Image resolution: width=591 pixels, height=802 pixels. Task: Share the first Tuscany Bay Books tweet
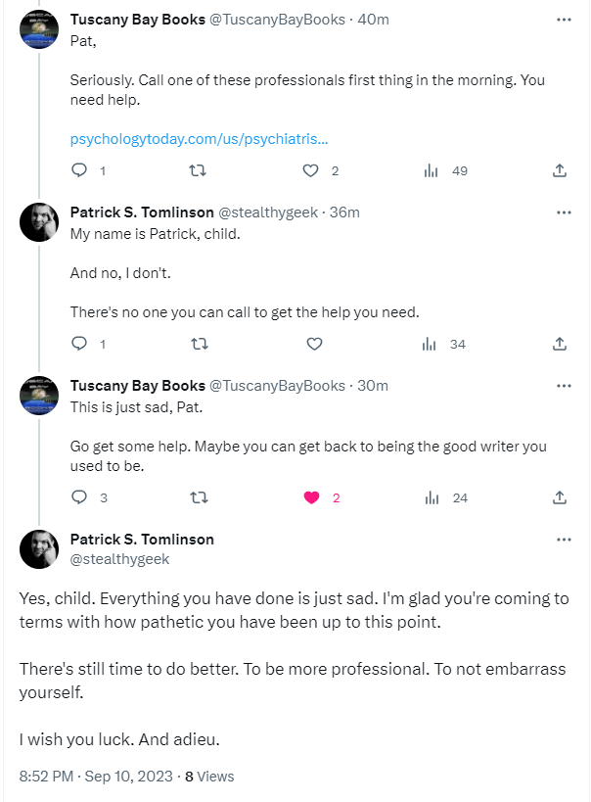tap(560, 170)
